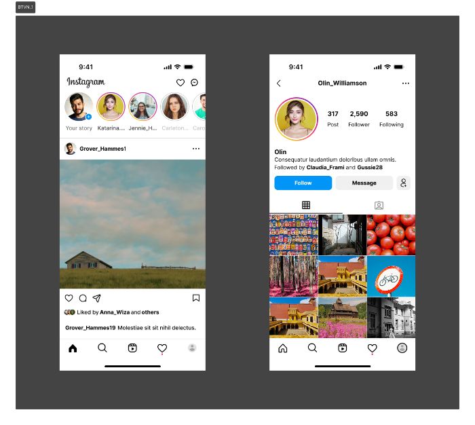The image size is (475, 425).
Task: Message Olin_Williamson
Action: pyautogui.click(x=364, y=183)
